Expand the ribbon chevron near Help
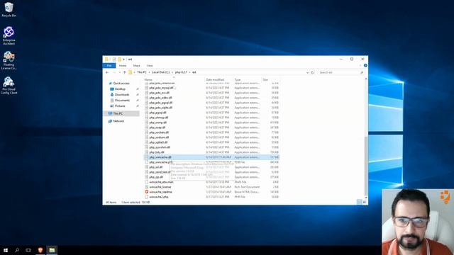The image size is (454, 255). 360,66
